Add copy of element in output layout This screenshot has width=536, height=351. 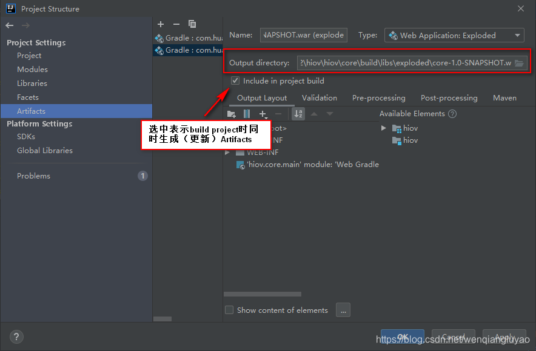(263, 114)
